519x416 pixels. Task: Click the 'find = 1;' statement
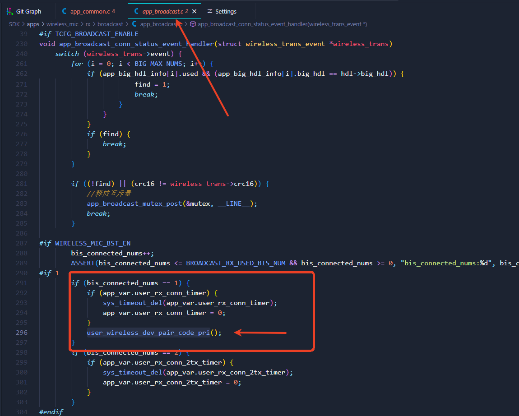(152, 85)
